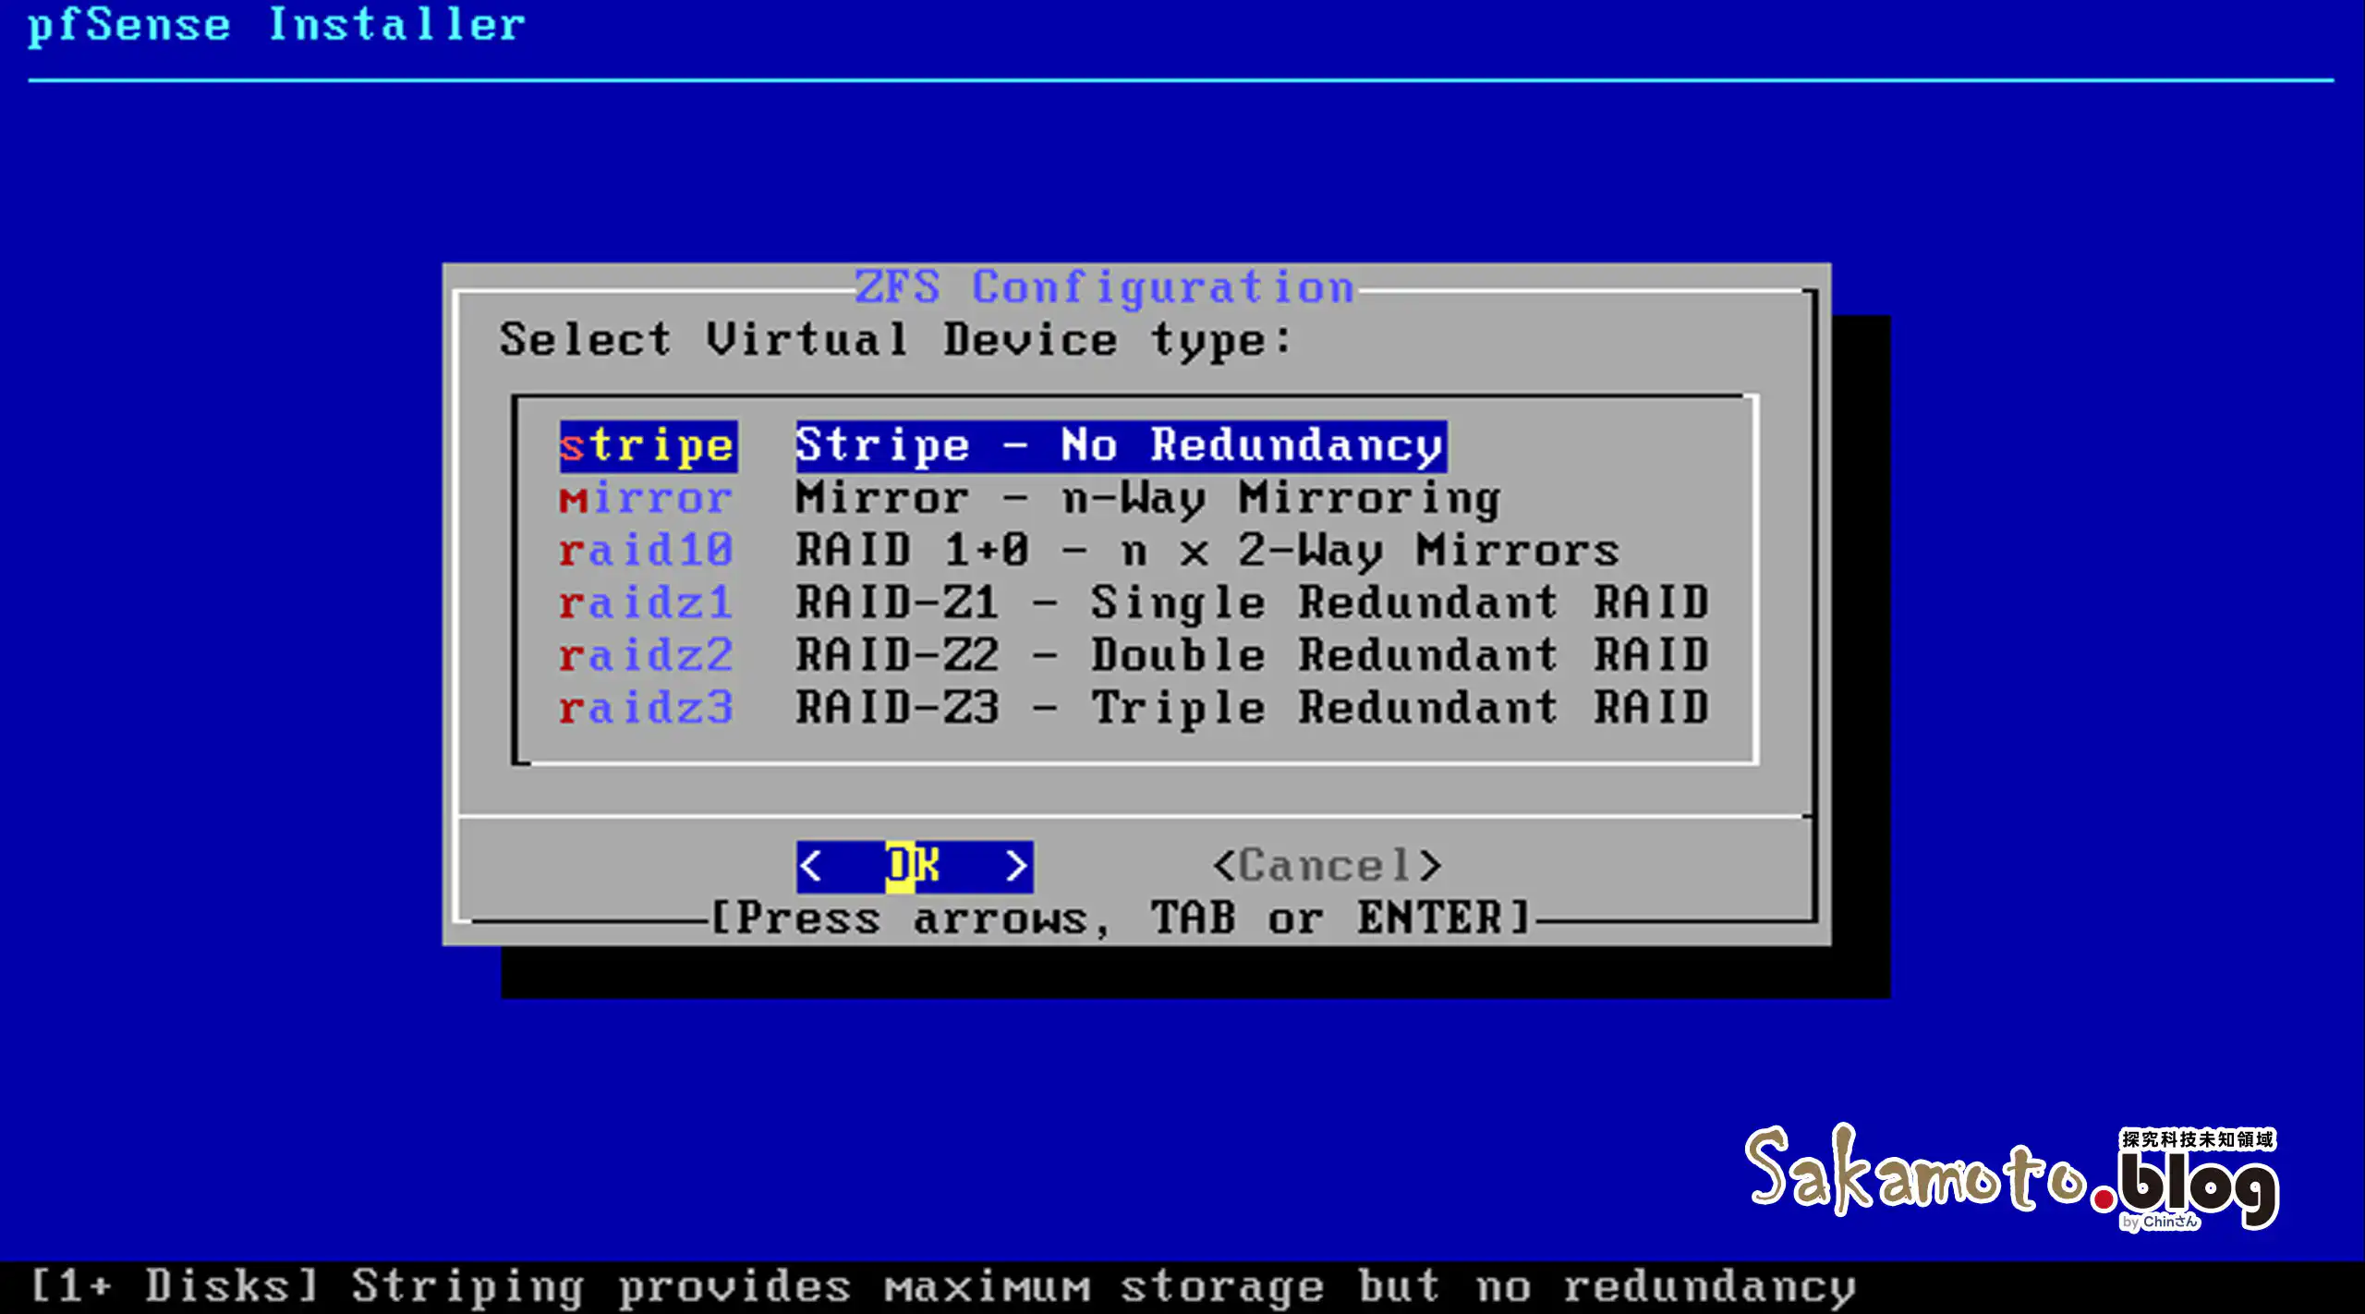Click the pfSense Installer header text
Viewport: 2365px width, 1314px height.
coord(273,26)
